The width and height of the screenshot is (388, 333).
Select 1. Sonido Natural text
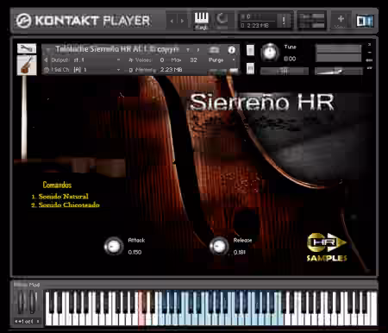[x=59, y=197]
